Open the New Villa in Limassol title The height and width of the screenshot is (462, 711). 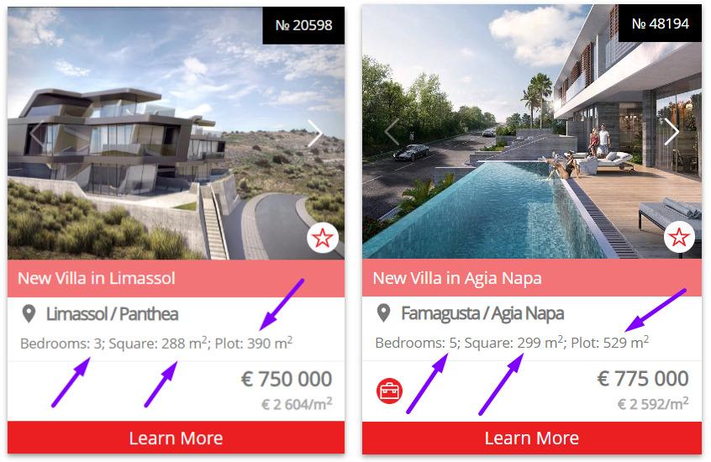[96, 278]
